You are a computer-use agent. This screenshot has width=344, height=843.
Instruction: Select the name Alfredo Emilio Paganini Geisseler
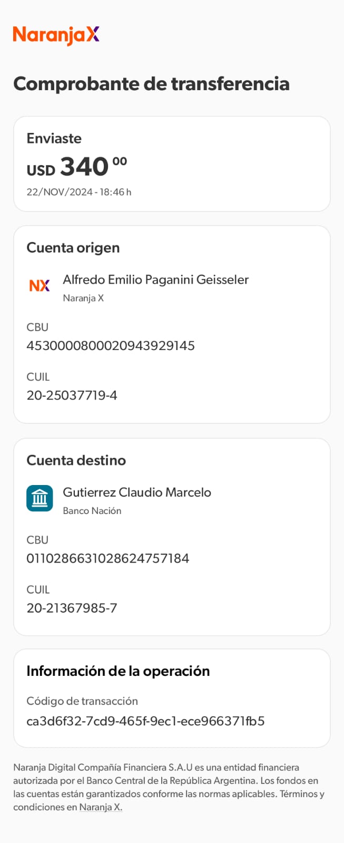[x=155, y=280]
